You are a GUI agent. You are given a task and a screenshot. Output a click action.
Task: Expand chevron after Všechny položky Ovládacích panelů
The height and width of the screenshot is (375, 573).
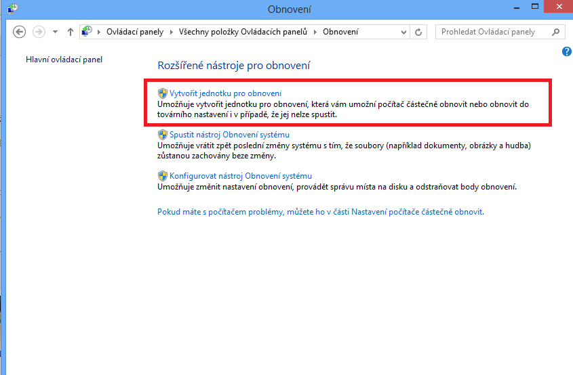point(317,32)
